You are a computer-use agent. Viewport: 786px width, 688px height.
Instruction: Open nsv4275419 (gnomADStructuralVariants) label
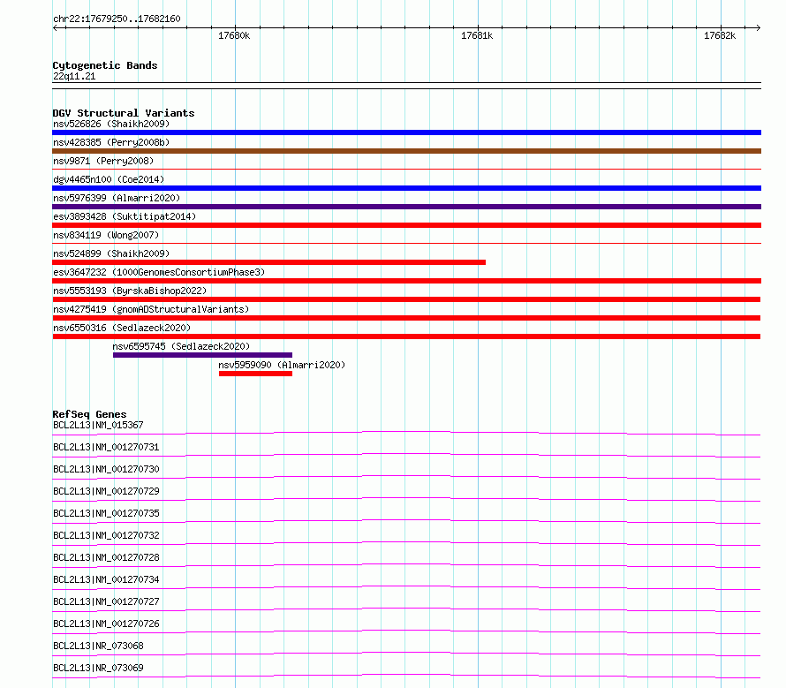151,309
